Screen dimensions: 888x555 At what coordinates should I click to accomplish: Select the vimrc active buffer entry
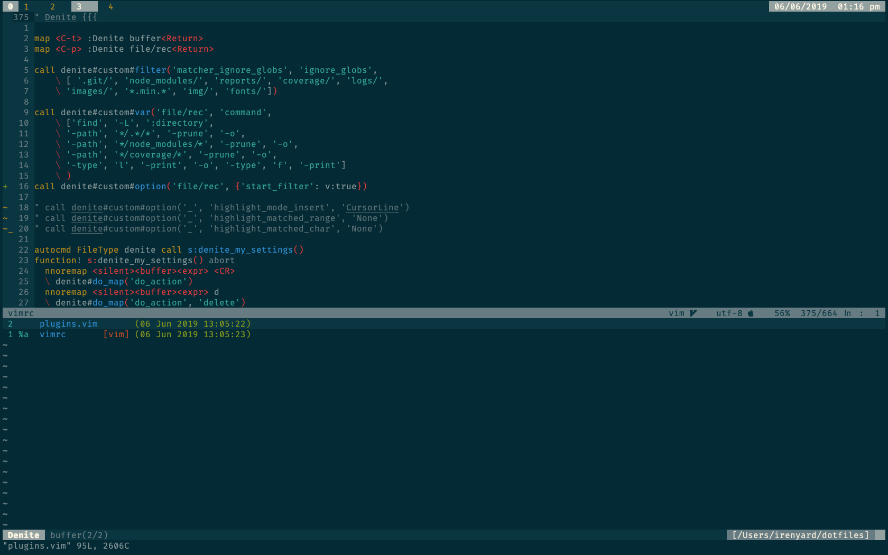tap(52, 334)
